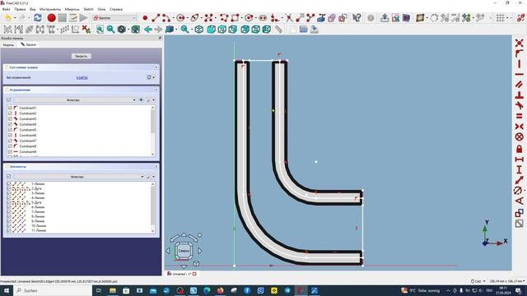Activate the Trim edge tool
The height and width of the screenshot is (296, 527).
coord(289,18)
